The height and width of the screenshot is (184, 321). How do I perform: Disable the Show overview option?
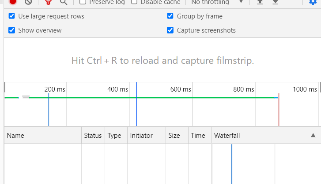(12, 30)
